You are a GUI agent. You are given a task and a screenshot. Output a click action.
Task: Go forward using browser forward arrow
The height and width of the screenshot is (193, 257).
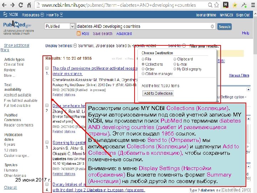click(12, 5)
